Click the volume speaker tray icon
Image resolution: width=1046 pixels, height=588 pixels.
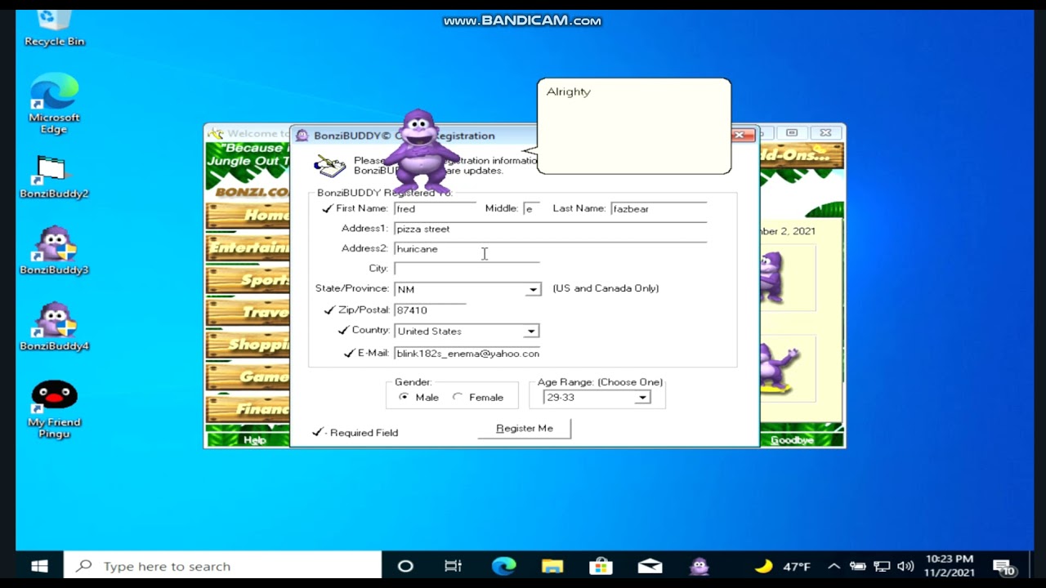(905, 566)
